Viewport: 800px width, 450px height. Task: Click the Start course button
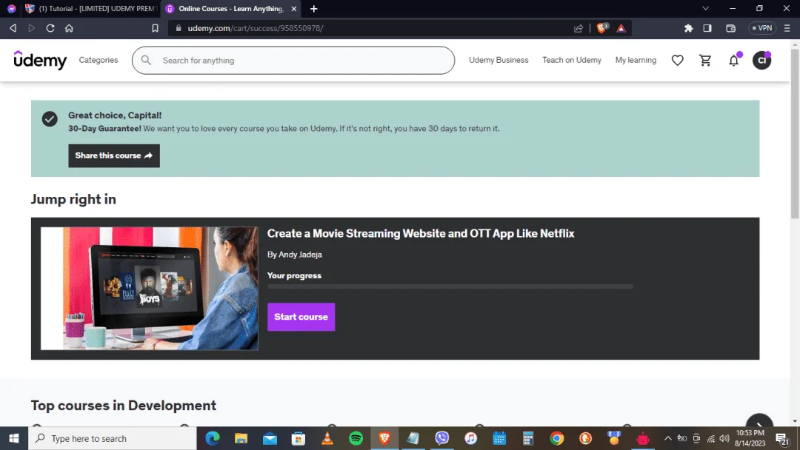click(x=301, y=317)
